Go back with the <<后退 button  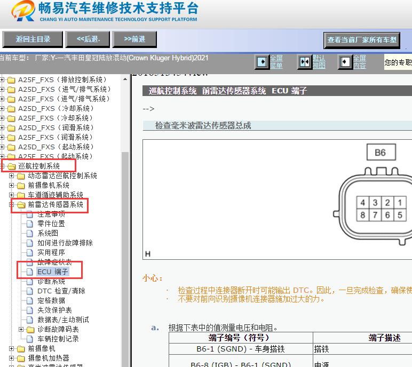[88, 39]
